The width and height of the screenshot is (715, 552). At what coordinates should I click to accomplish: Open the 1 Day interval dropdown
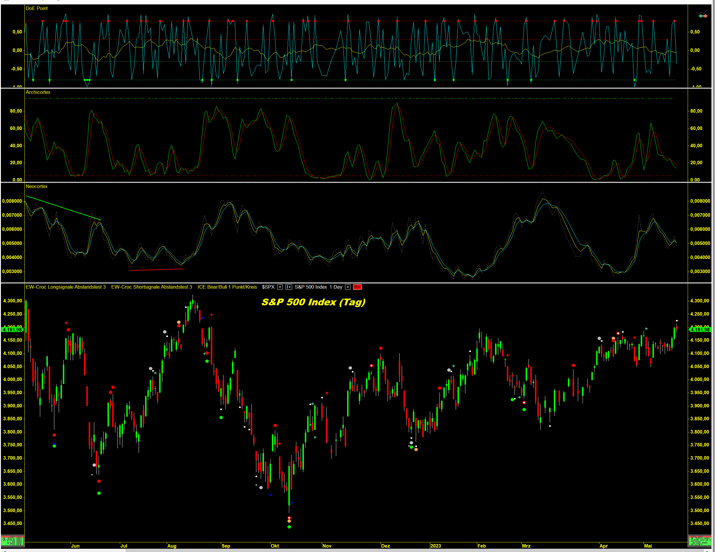click(348, 287)
